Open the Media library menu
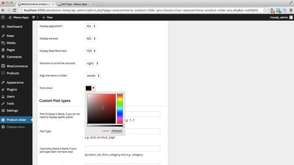Viewport: 294px width, 165px height. click(x=11, y=43)
